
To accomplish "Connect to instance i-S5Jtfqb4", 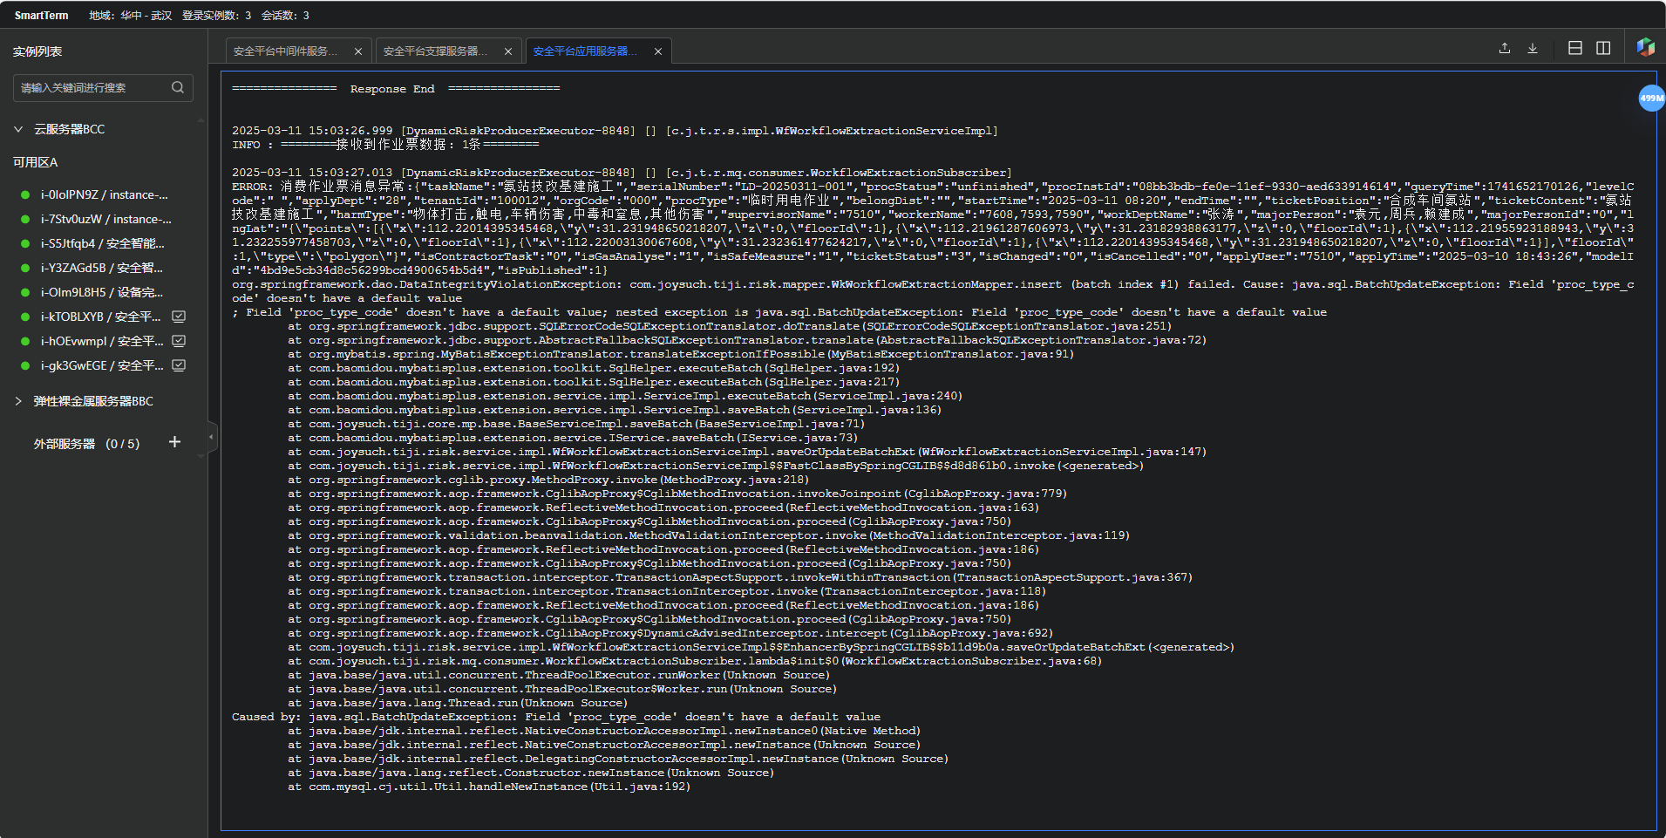I will pos(104,243).
